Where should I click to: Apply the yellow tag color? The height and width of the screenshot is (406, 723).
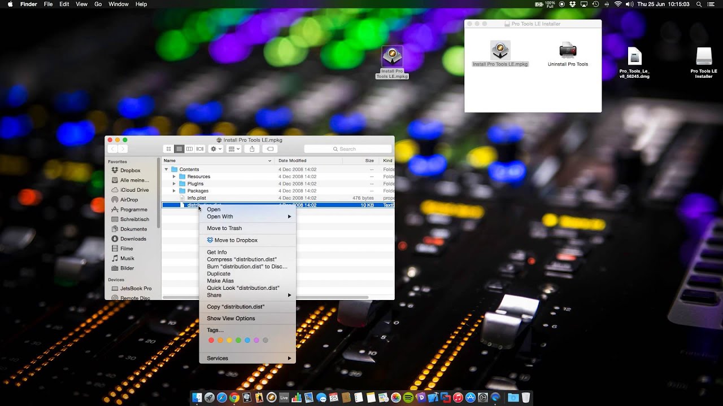(229, 341)
